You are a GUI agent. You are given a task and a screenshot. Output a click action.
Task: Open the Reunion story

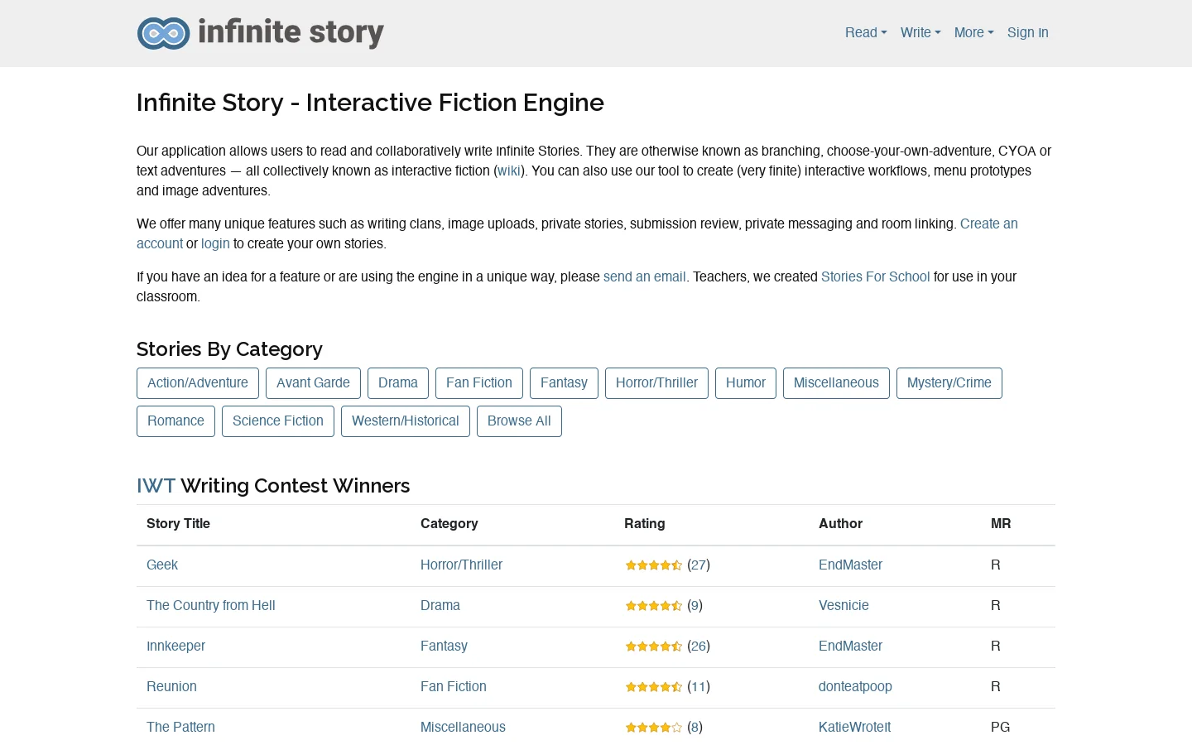pyautogui.click(x=171, y=686)
